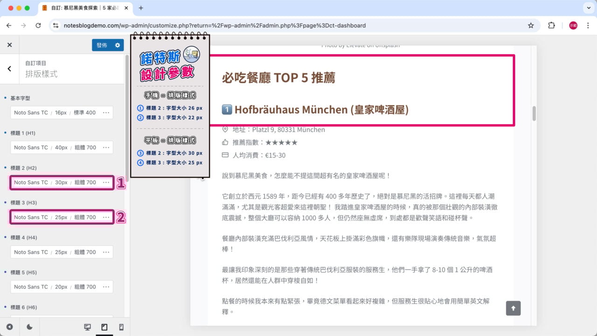Screen dimensions: 597x336
Task: Click the browser address bar URL
Action: click(215, 26)
